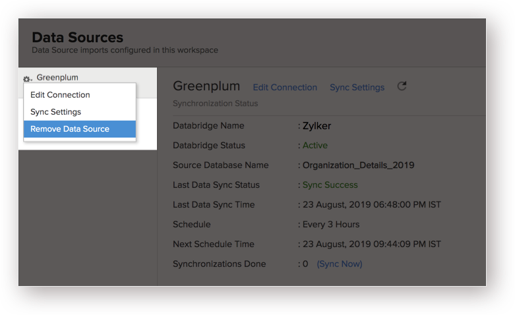Click the Greenplum title in details panel
The width and height of the screenshot is (515, 315).
(x=206, y=86)
